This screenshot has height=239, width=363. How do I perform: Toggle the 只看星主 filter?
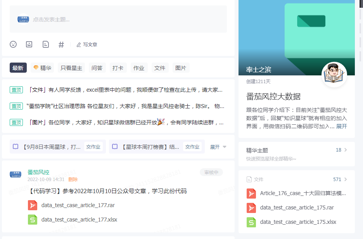(x=71, y=68)
